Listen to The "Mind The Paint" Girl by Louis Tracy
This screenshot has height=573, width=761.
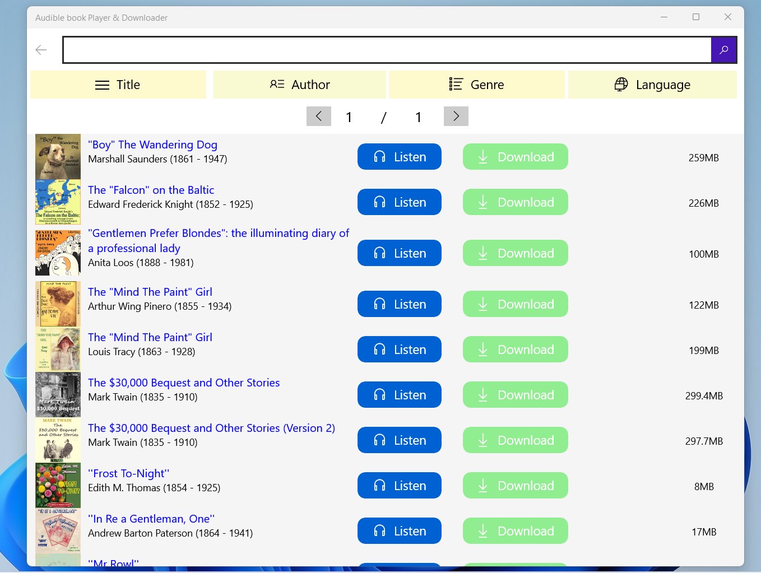coord(399,349)
